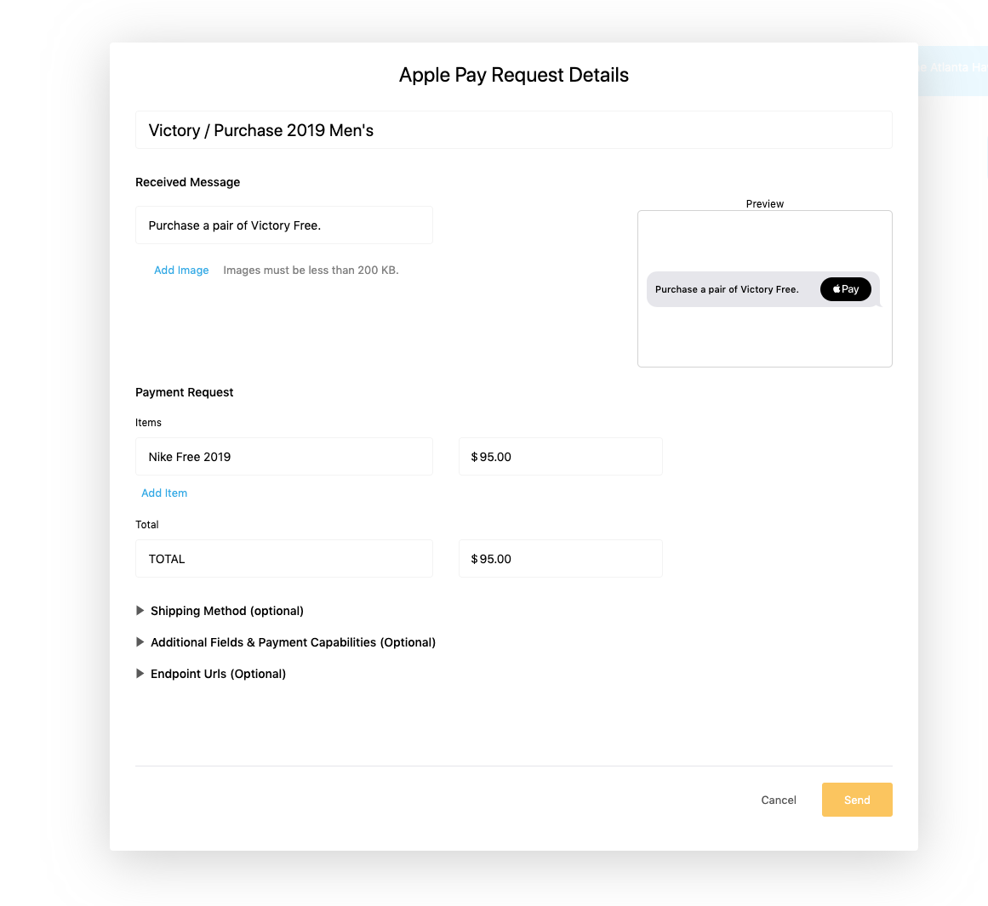Click the item price $95.00 field

[x=560, y=456]
